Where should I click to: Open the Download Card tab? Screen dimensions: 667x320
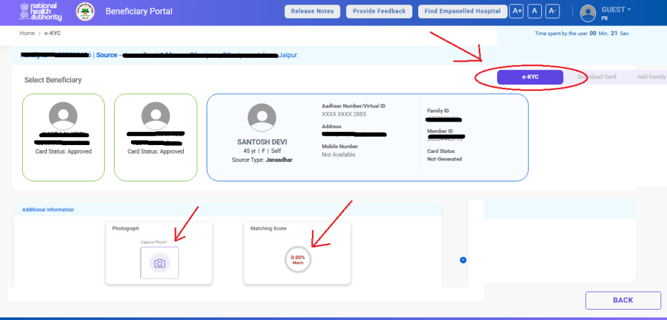click(x=596, y=77)
